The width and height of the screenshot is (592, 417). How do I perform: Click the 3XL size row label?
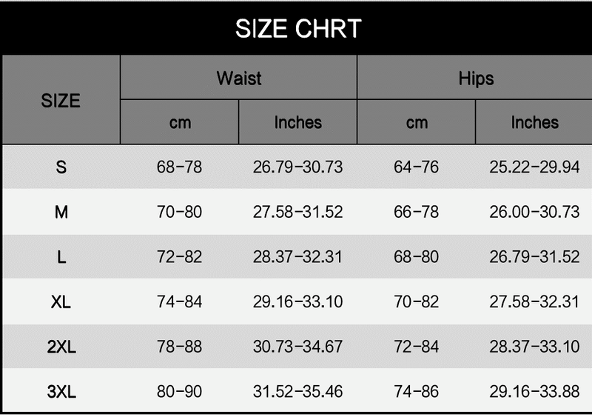(61, 393)
